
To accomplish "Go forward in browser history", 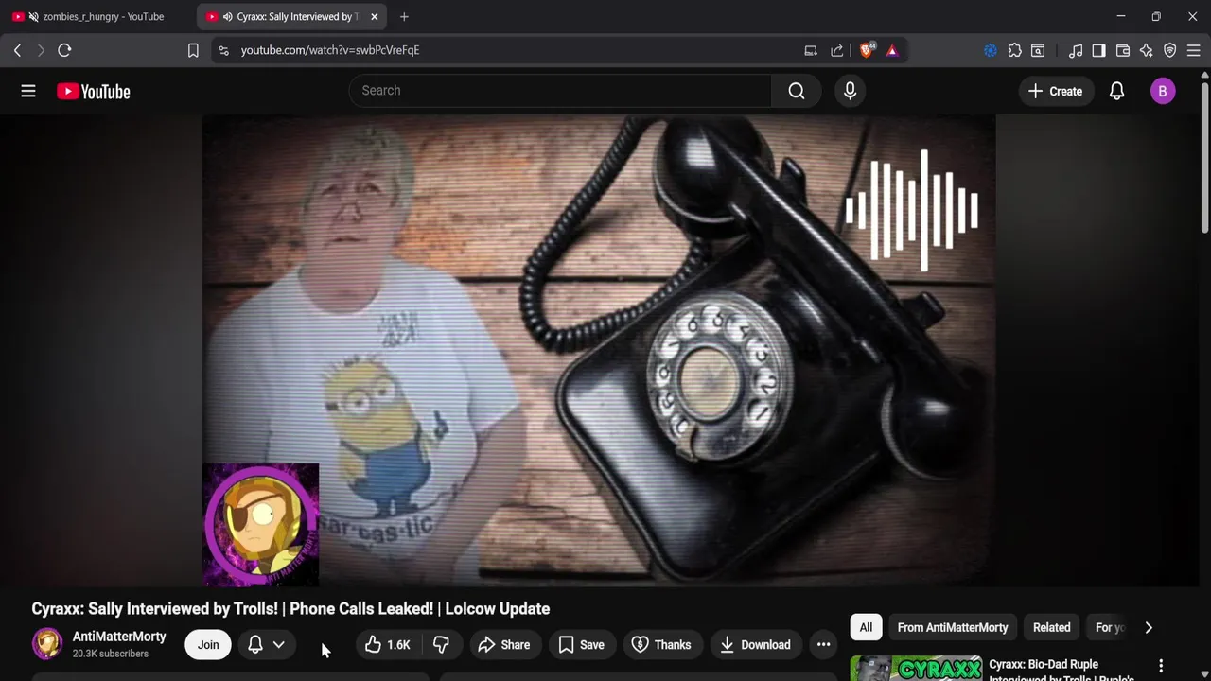I will [41, 50].
